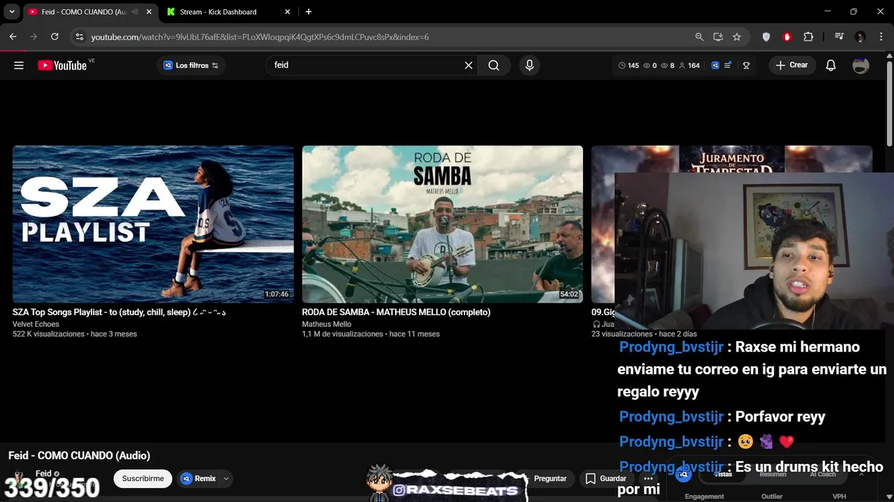Open the Matheus Mello channel link
Viewport: 894px width, 502px height.
(x=326, y=324)
